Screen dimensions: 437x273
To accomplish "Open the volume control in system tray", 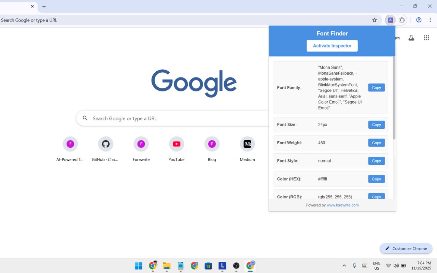I will click(x=396, y=265).
